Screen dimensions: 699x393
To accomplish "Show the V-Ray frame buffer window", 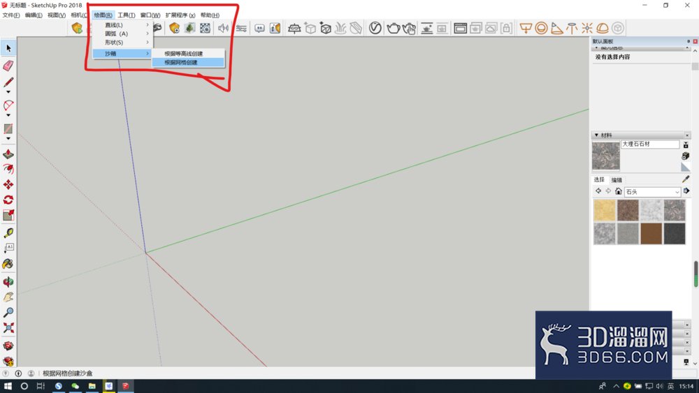I will tap(460, 29).
